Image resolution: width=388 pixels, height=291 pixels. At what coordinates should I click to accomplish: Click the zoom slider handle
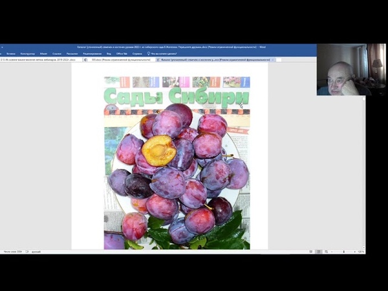pos(343,252)
